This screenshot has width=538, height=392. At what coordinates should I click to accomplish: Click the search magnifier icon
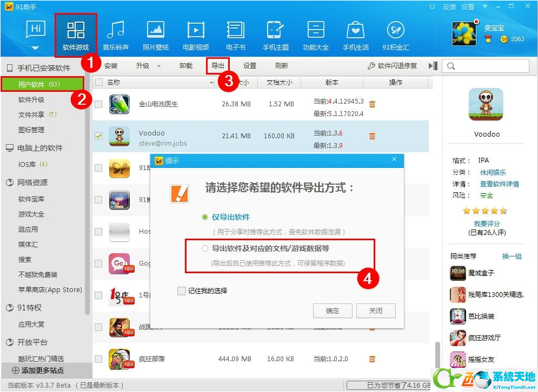click(x=451, y=66)
